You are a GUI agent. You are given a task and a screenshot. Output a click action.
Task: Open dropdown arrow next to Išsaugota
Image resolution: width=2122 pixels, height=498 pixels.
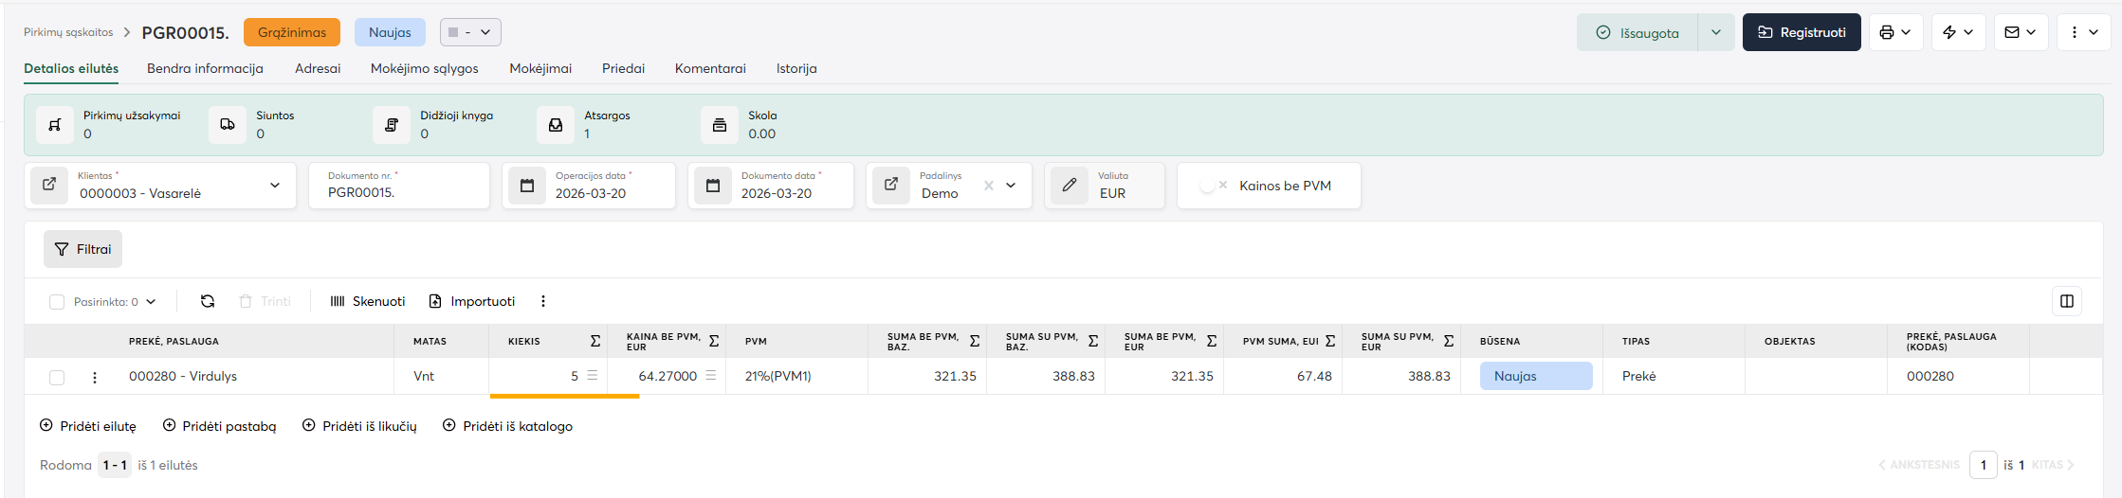point(1716,32)
